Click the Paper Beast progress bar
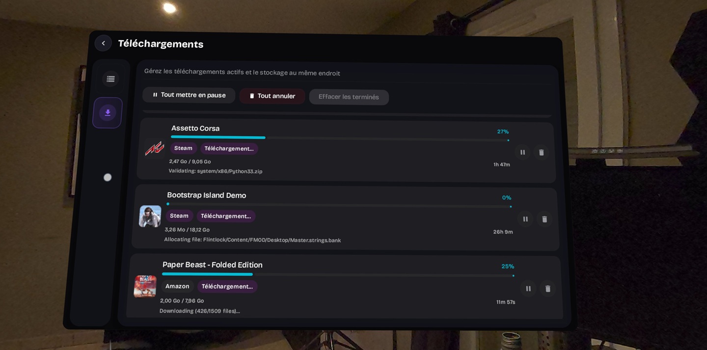This screenshot has width=707, height=350. [x=338, y=274]
